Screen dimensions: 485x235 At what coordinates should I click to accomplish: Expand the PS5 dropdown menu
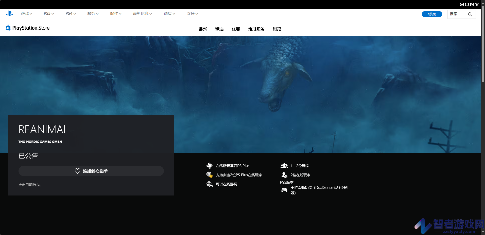pos(49,13)
